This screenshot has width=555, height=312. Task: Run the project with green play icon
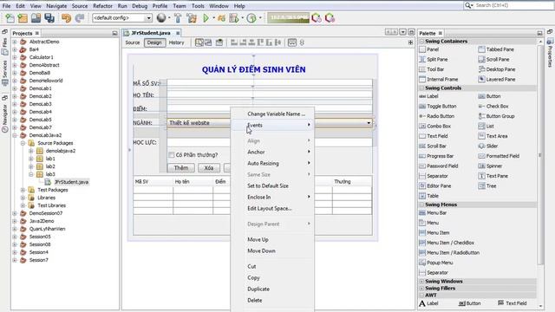(x=206, y=18)
